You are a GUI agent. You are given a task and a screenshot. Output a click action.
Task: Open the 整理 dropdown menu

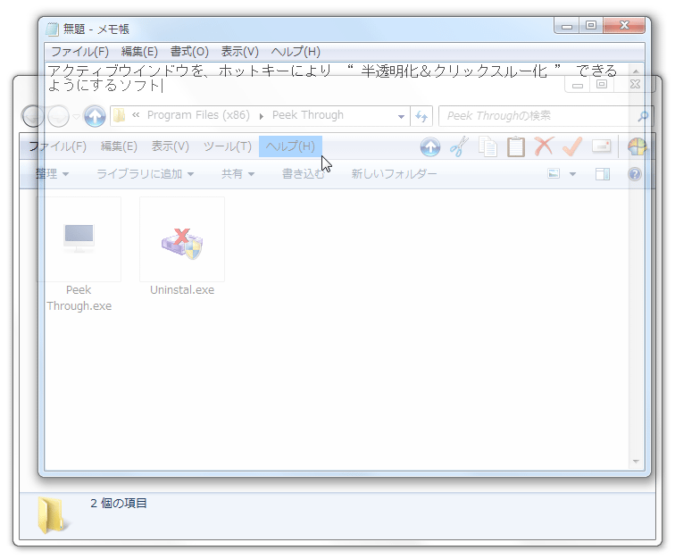[x=52, y=174]
